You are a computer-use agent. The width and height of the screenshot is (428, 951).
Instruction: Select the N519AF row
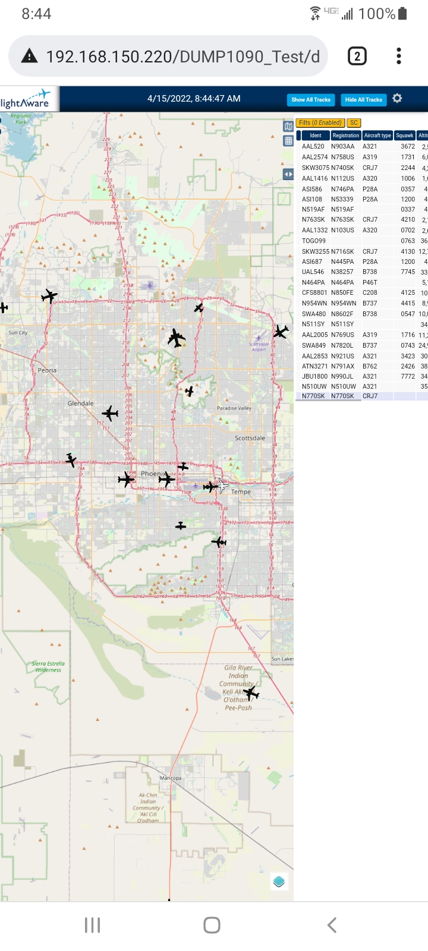[x=361, y=209]
